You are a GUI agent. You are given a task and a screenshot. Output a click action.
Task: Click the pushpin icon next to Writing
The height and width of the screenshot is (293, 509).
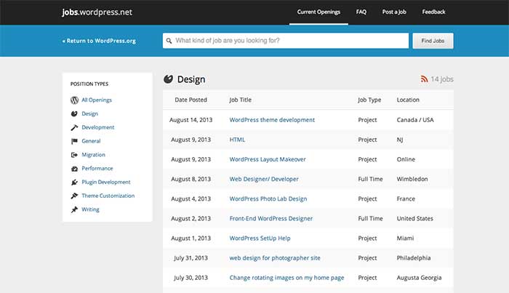click(74, 209)
